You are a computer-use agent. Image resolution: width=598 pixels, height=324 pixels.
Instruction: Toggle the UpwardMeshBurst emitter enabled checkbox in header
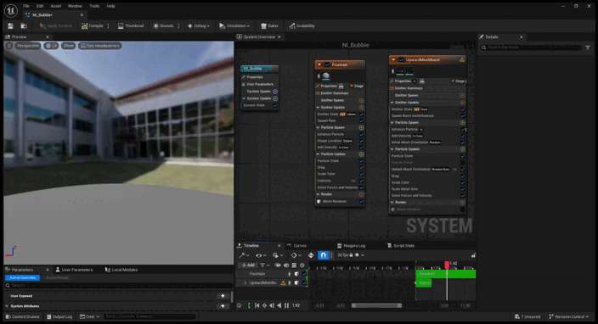pyautogui.click(x=401, y=59)
